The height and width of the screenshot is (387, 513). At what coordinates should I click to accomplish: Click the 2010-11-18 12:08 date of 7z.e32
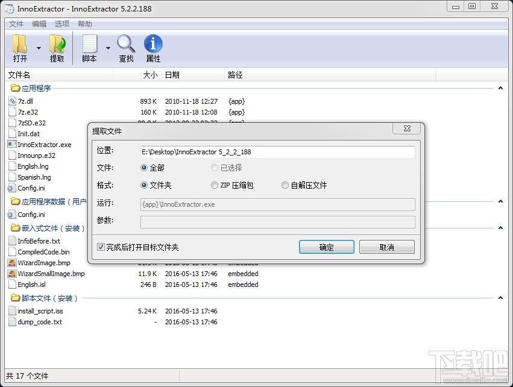point(191,112)
